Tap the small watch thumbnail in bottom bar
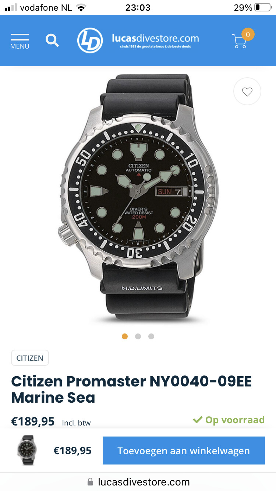Viewport: 276px width, 491px height. point(27,451)
